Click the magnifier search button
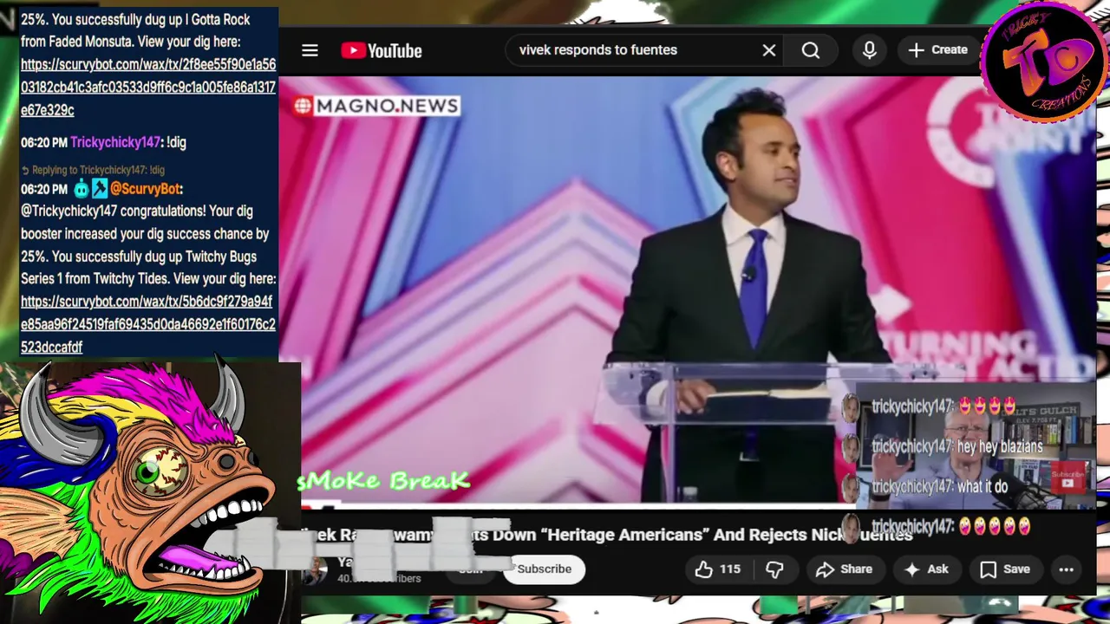This screenshot has width=1110, height=624. coord(810,50)
